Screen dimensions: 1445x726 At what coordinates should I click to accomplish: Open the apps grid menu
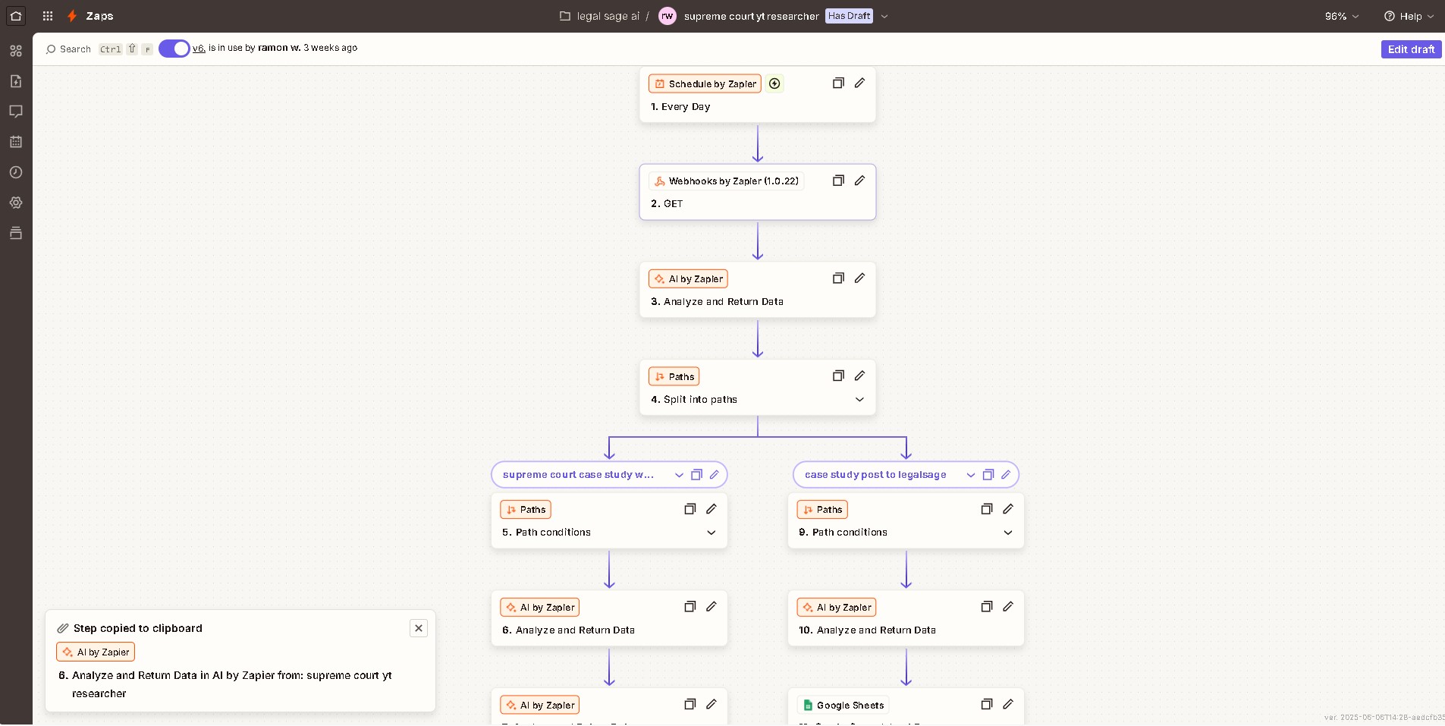(48, 16)
